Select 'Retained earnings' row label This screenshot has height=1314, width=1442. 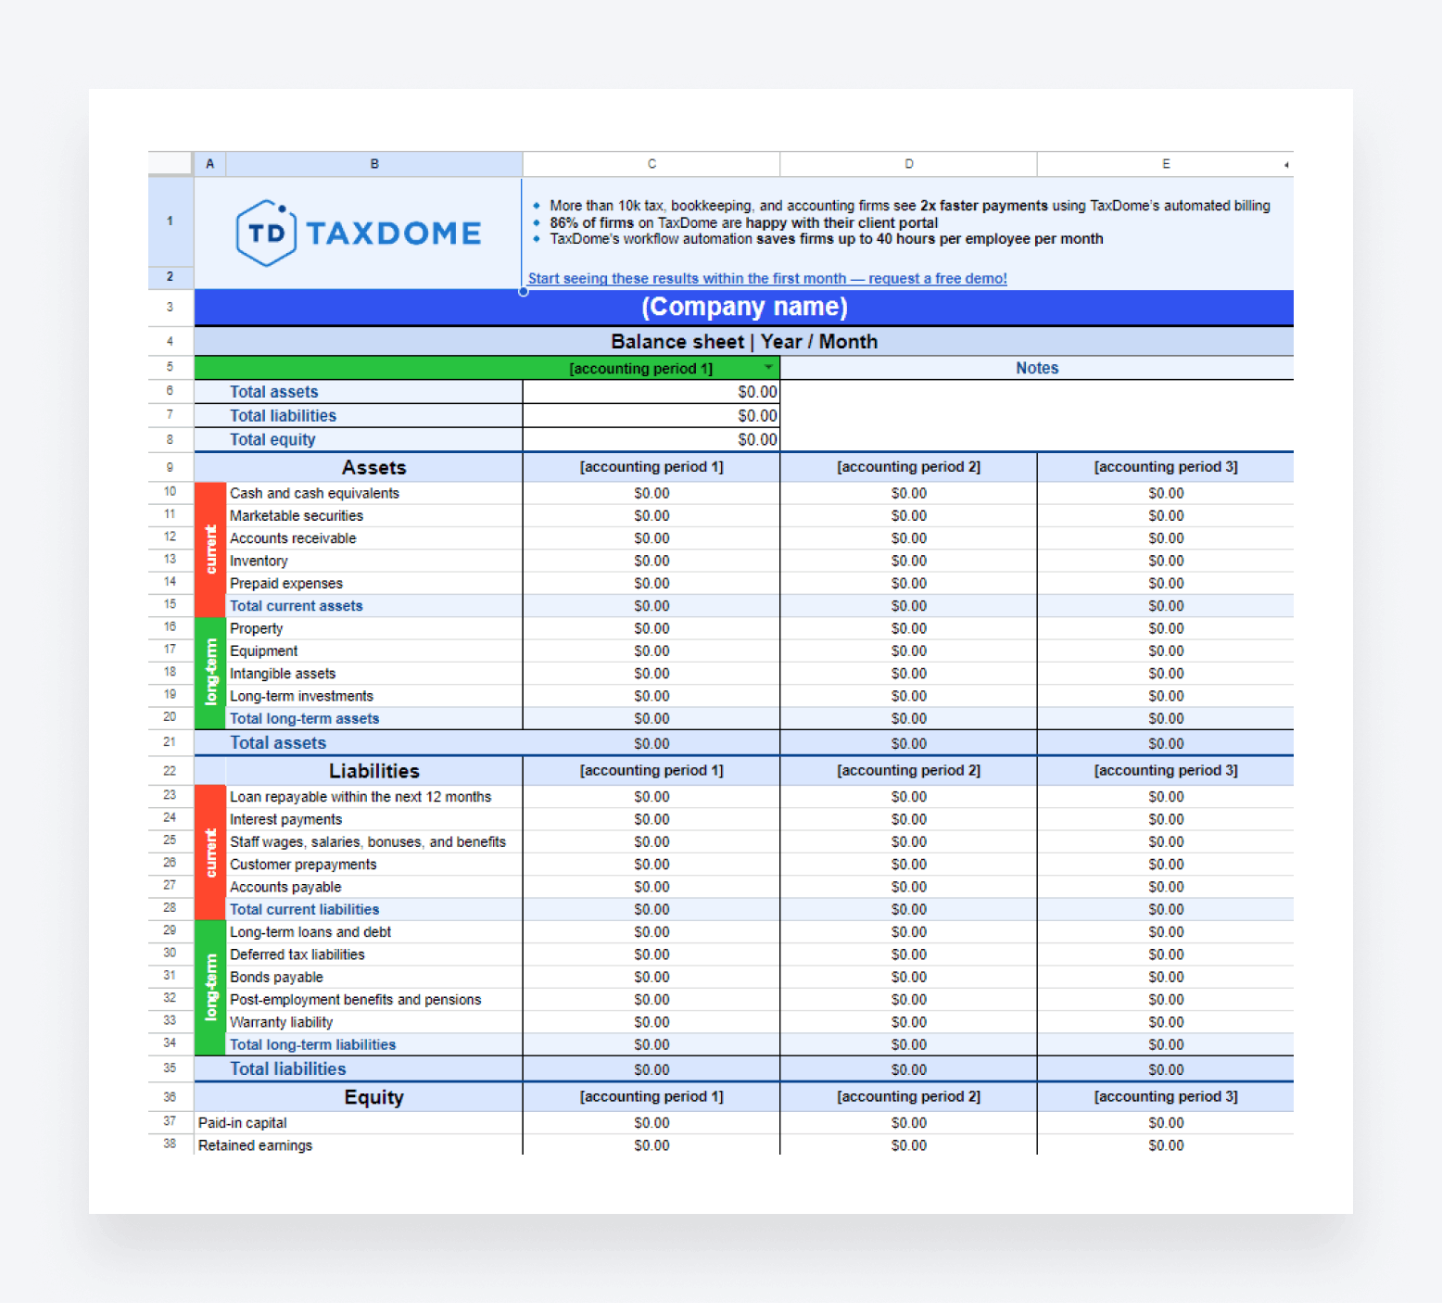[x=255, y=1145]
